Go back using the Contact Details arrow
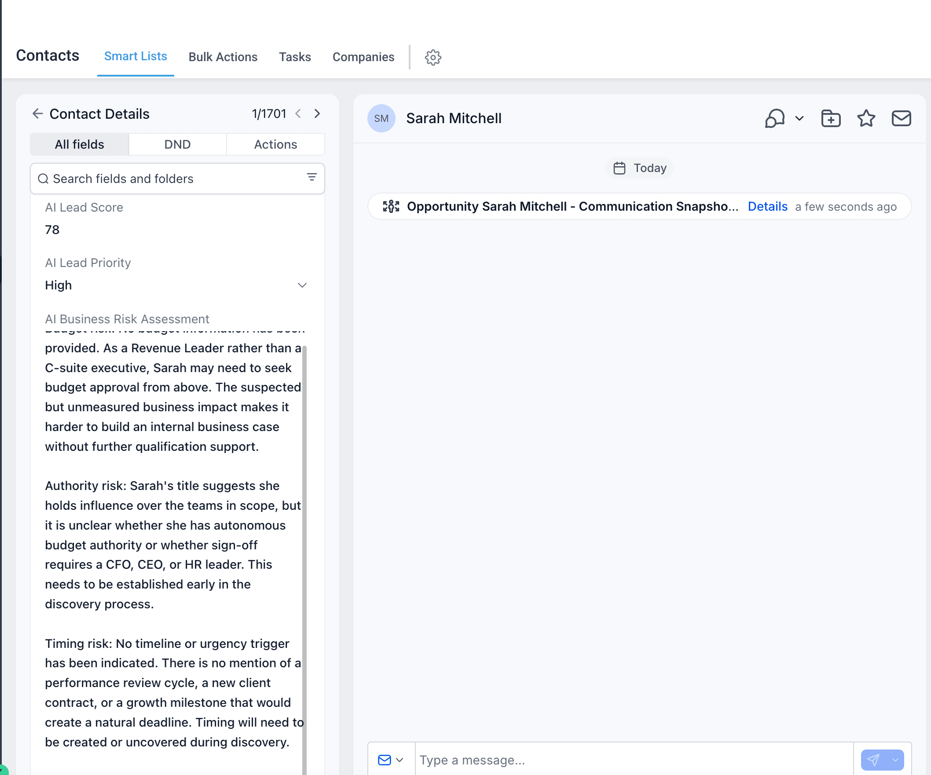 point(38,114)
